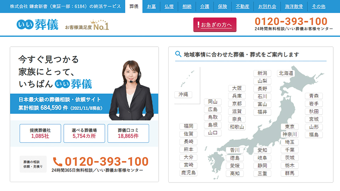Open the 海洋散骨 tab
The height and width of the screenshot is (191, 340).
[x=294, y=6]
